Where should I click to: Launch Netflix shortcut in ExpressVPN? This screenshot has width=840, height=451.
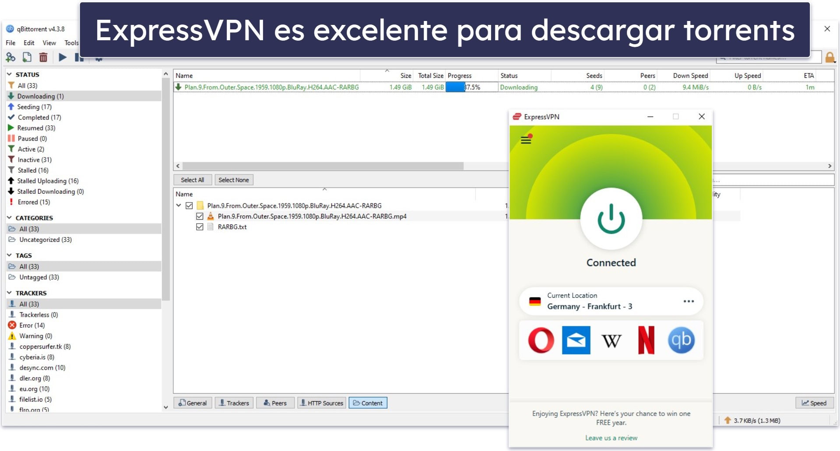646,340
